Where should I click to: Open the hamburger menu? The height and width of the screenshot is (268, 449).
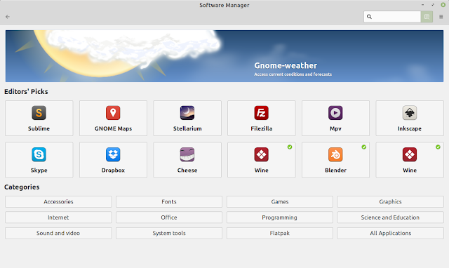441,17
